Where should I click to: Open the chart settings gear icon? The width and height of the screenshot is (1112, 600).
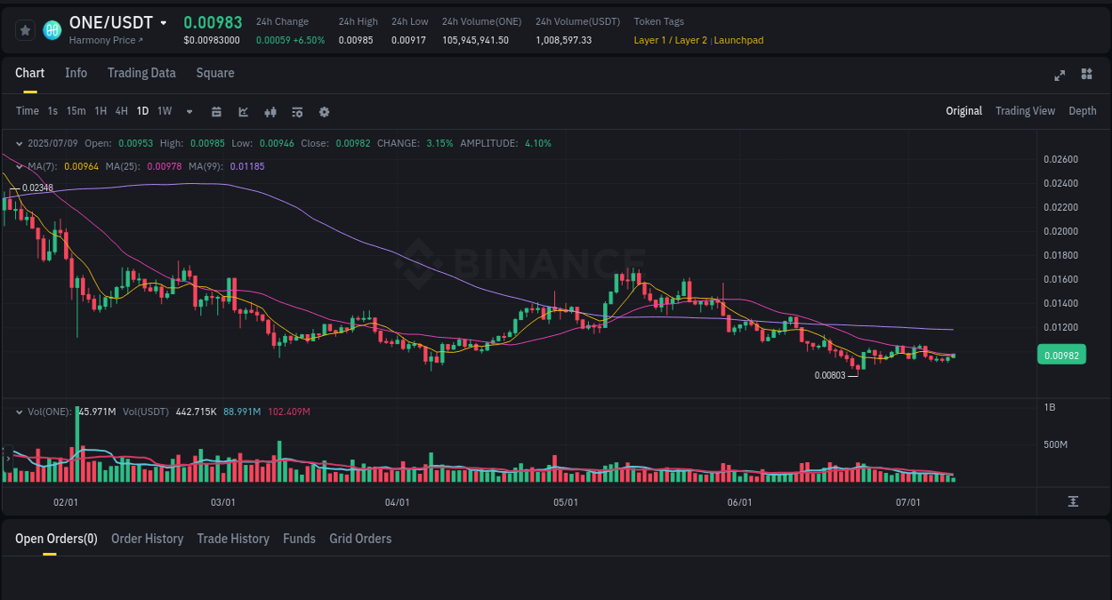[x=323, y=111]
